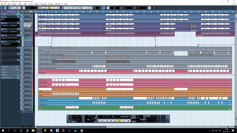Select the Mute X tool
Image resolution: width=237 pixels, height=133 pixels.
pyautogui.click(x=78, y=8)
